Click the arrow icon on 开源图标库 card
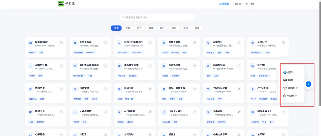Viewport: 321px width, 136px height. coord(239,66)
